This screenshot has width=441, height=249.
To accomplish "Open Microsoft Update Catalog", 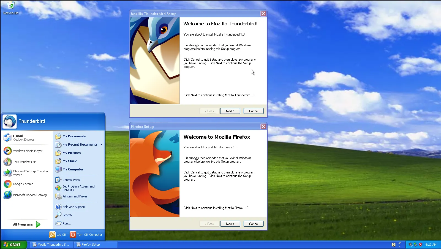I will pyautogui.click(x=29, y=195).
